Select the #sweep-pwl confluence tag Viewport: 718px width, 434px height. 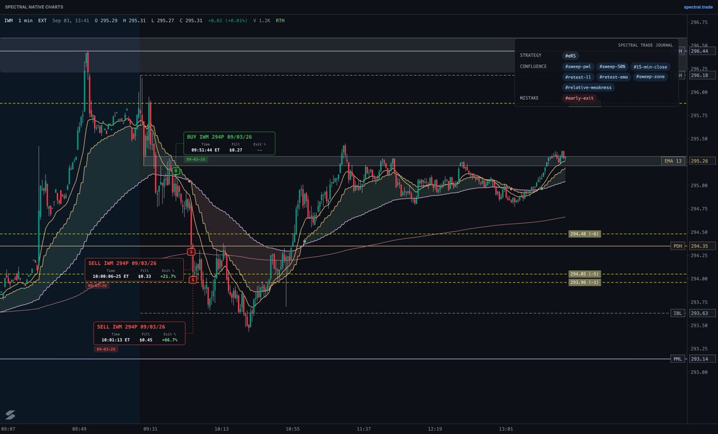pyautogui.click(x=578, y=66)
